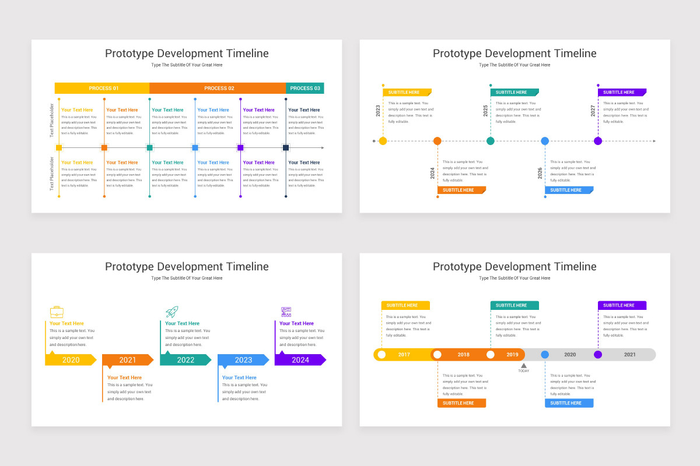Click the orange SUBTITLE HERE banner below 2018
The image size is (700, 466).
(461, 403)
